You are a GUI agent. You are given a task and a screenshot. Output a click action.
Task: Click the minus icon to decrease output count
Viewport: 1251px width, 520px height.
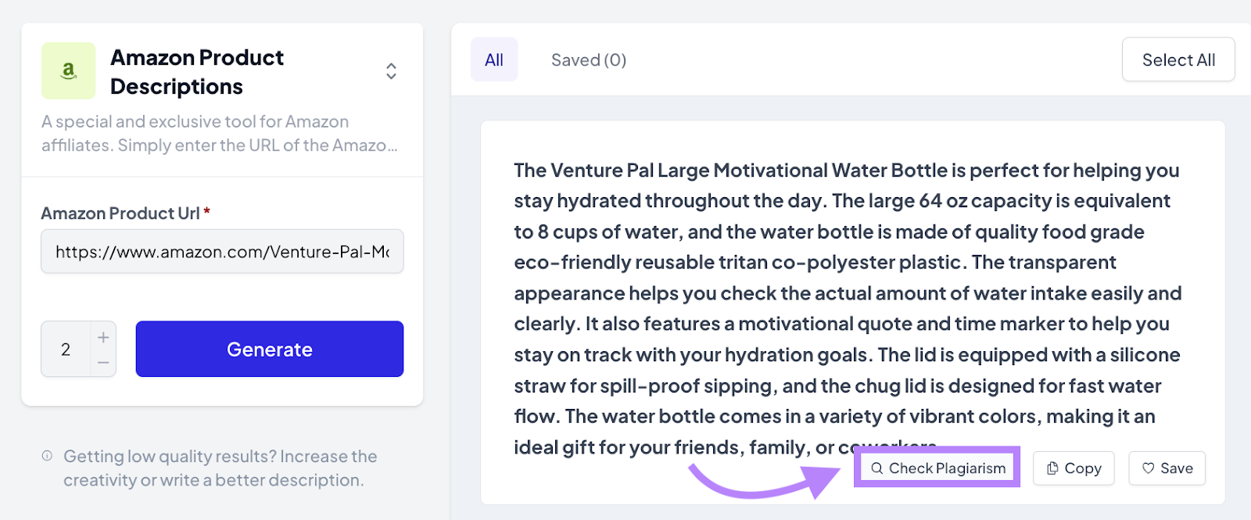[102, 361]
